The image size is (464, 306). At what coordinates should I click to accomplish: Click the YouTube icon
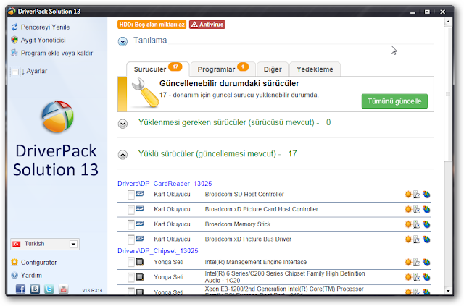(63, 289)
